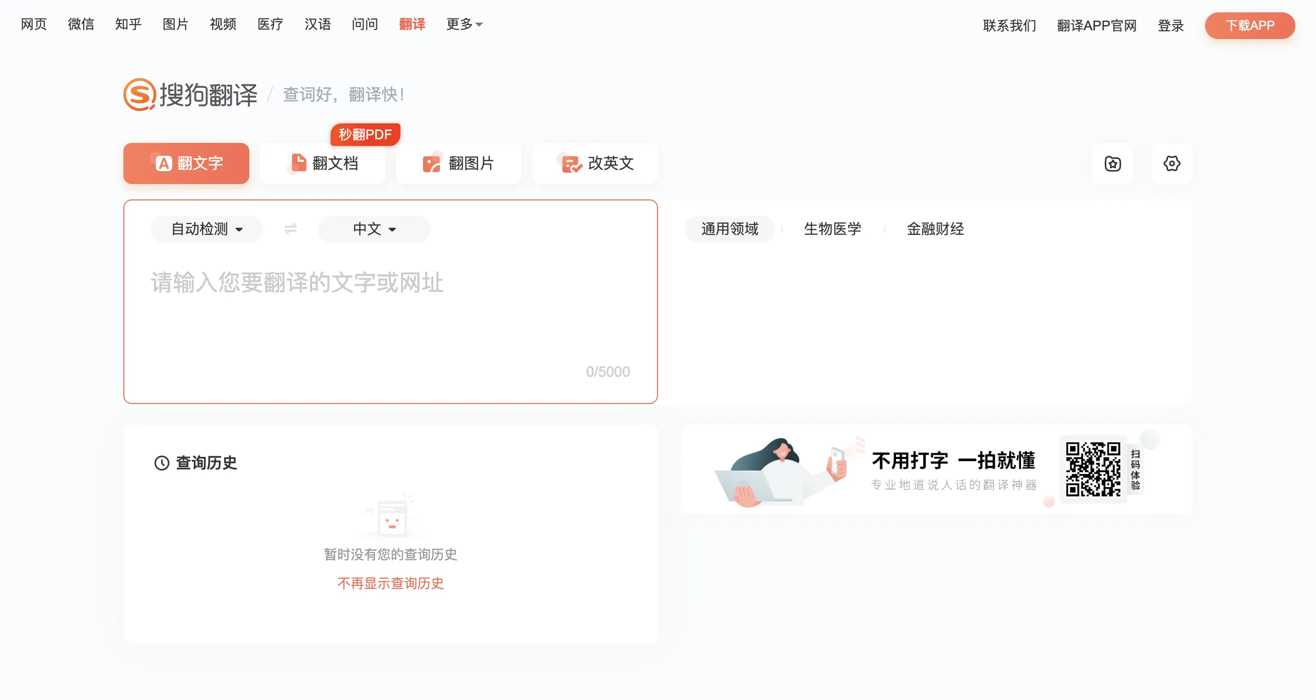Screen dimensions: 1316x700
Task: Click the clock icon beside 查询历史
Action: (162, 463)
